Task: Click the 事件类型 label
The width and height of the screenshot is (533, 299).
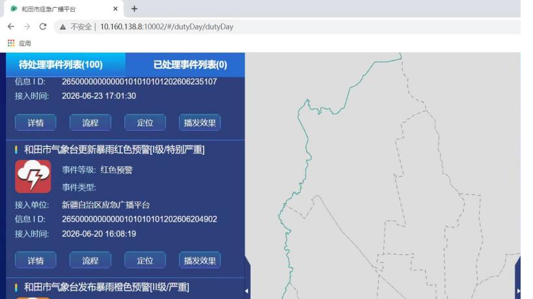Action: click(79, 187)
